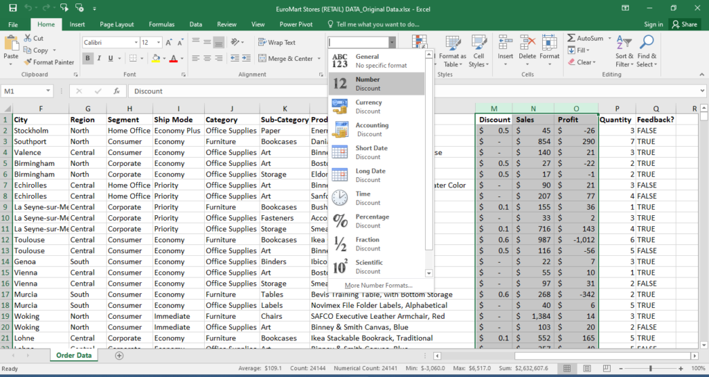Click the Paste clipboard icon
This screenshot has height=377, width=709.
tap(11, 44)
